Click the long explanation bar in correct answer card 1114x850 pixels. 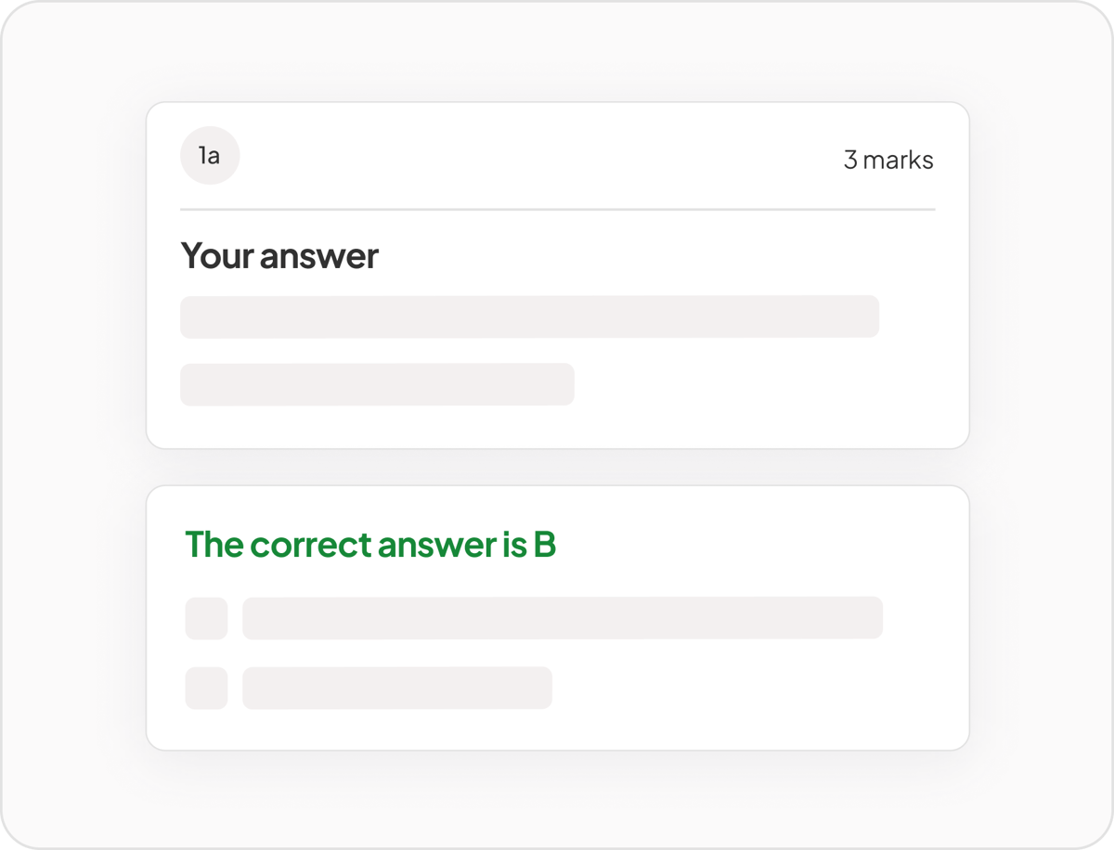tap(562, 618)
